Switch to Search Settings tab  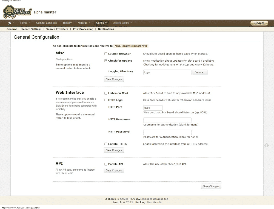pos(31,29)
